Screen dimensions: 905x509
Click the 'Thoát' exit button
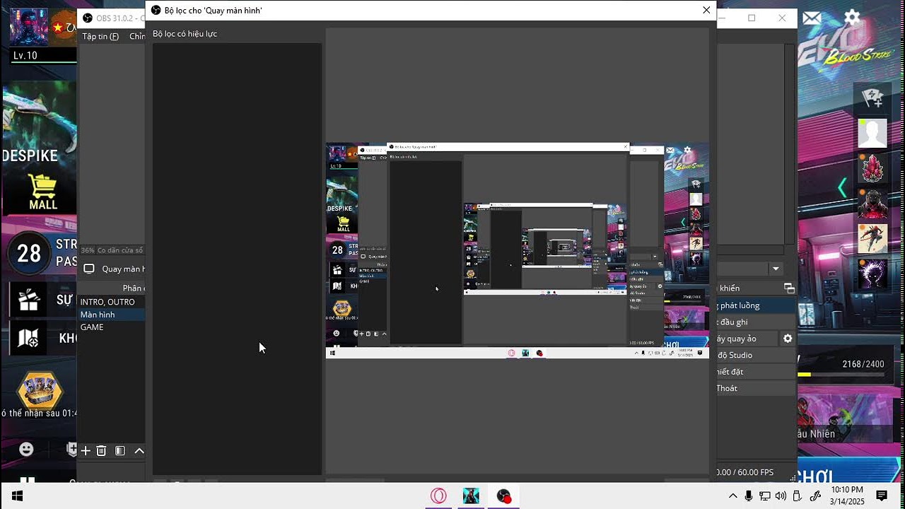(757, 388)
